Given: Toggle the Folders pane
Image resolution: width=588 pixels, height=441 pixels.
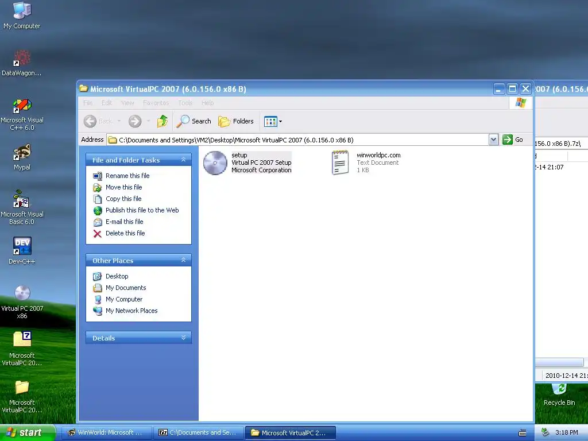Looking at the screenshot, I should pos(236,121).
